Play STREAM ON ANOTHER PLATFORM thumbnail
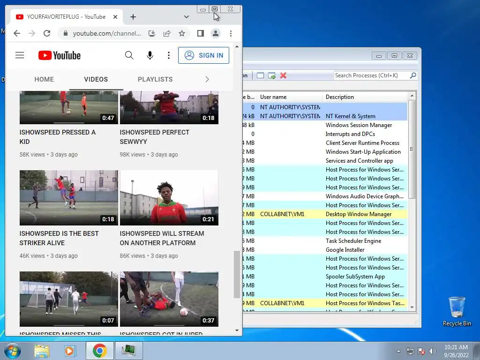The image size is (480, 360). (x=169, y=198)
